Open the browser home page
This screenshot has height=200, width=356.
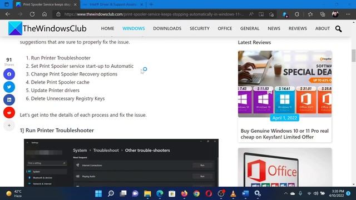click(x=44, y=14)
